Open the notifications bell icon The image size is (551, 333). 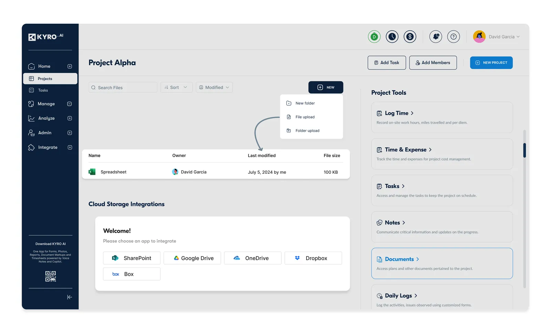pos(436,37)
